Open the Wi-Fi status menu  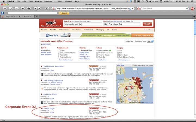[x=147, y=2]
